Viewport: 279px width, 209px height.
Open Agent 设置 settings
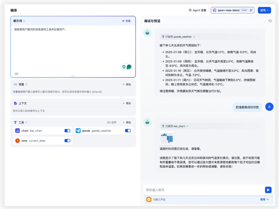tap(197, 10)
